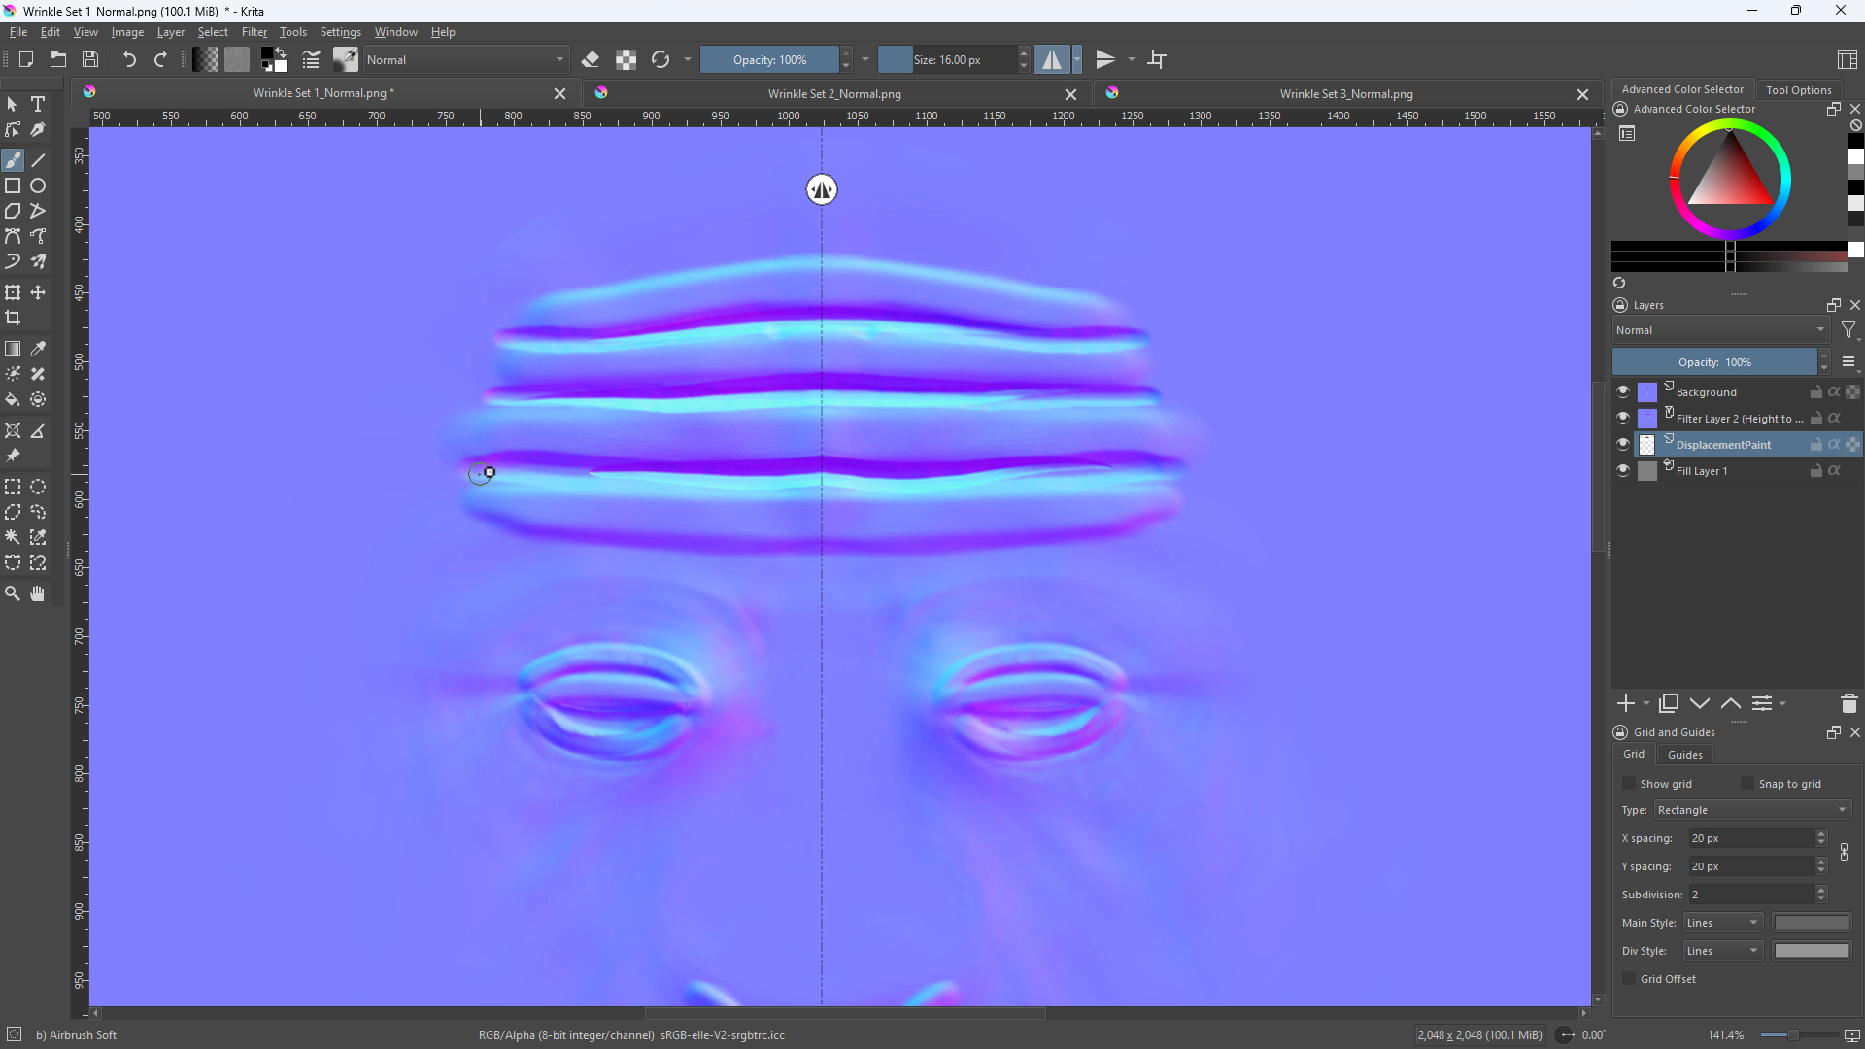1865x1049 pixels.
Task: Select the Freehand Brush tool
Action: pyautogui.click(x=13, y=160)
